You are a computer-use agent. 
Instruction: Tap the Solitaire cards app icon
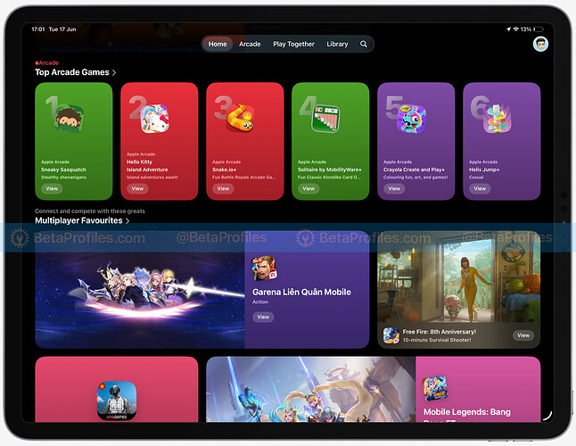(x=325, y=119)
